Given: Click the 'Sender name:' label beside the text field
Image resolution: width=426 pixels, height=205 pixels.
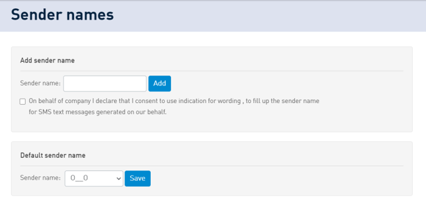Looking at the screenshot, I should tap(40, 84).
